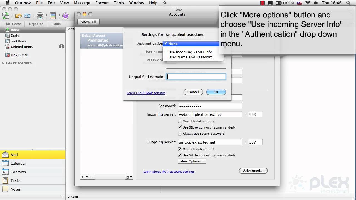This screenshot has height=200, width=356.
Task: Click the US flag input source icon
Action: coord(300,3)
